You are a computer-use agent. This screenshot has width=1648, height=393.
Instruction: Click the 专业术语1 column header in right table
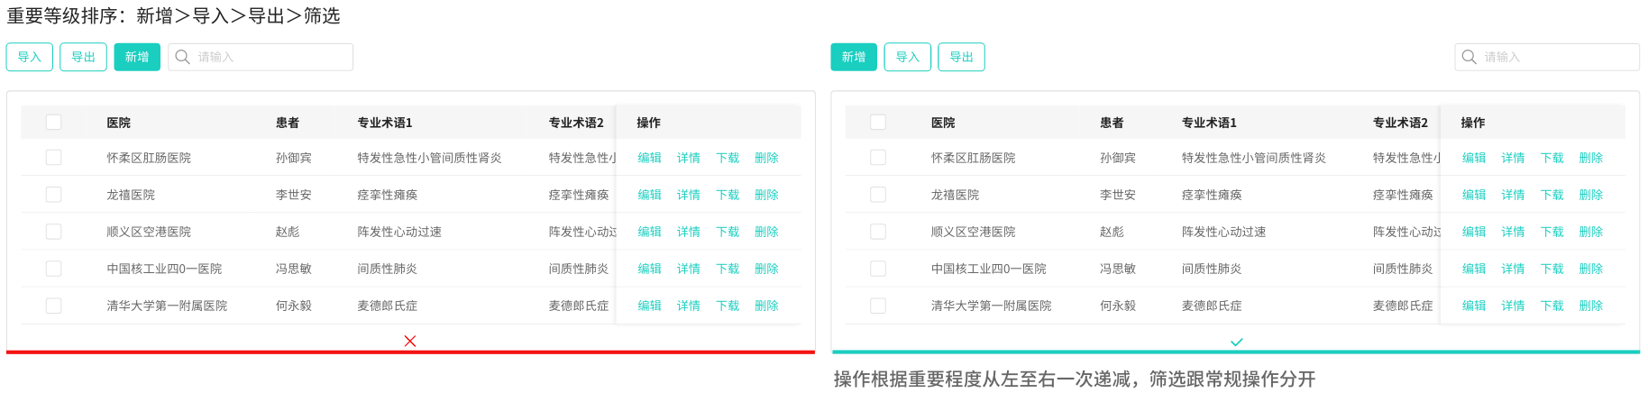[x=1209, y=123]
